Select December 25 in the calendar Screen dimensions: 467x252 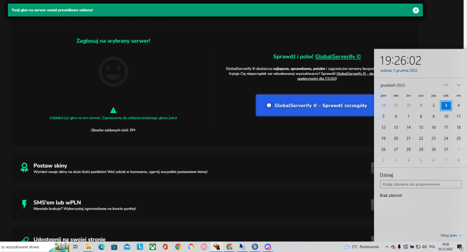459,138
